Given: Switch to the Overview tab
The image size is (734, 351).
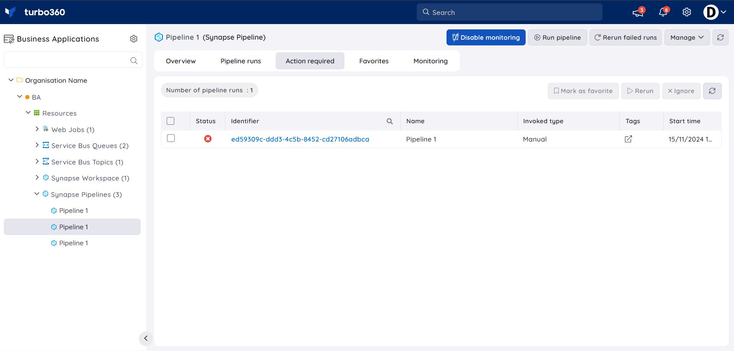Looking at the screenshot, I should 180,61.
